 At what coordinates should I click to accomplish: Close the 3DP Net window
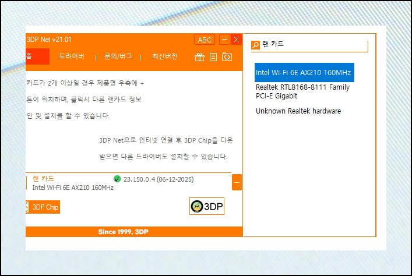236,40
